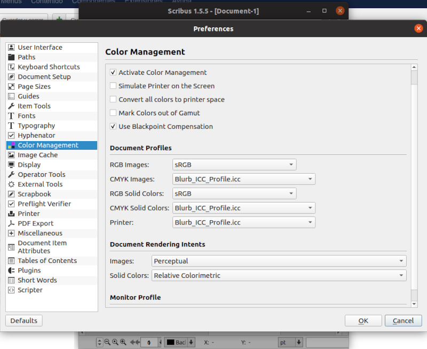Disable Activate Color Management checkbox
The height and width of the screenshot is (349, 427).
[113, 73]
